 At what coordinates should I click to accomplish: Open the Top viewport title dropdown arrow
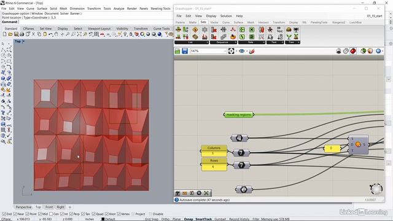(x=23, y=41)
